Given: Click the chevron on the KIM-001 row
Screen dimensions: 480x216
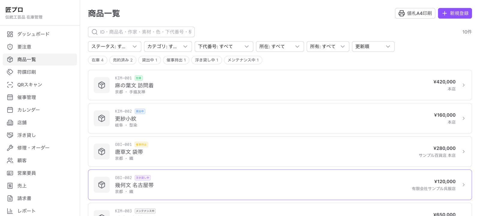Looking at the screenshot, I should click(x=463, y=85).
